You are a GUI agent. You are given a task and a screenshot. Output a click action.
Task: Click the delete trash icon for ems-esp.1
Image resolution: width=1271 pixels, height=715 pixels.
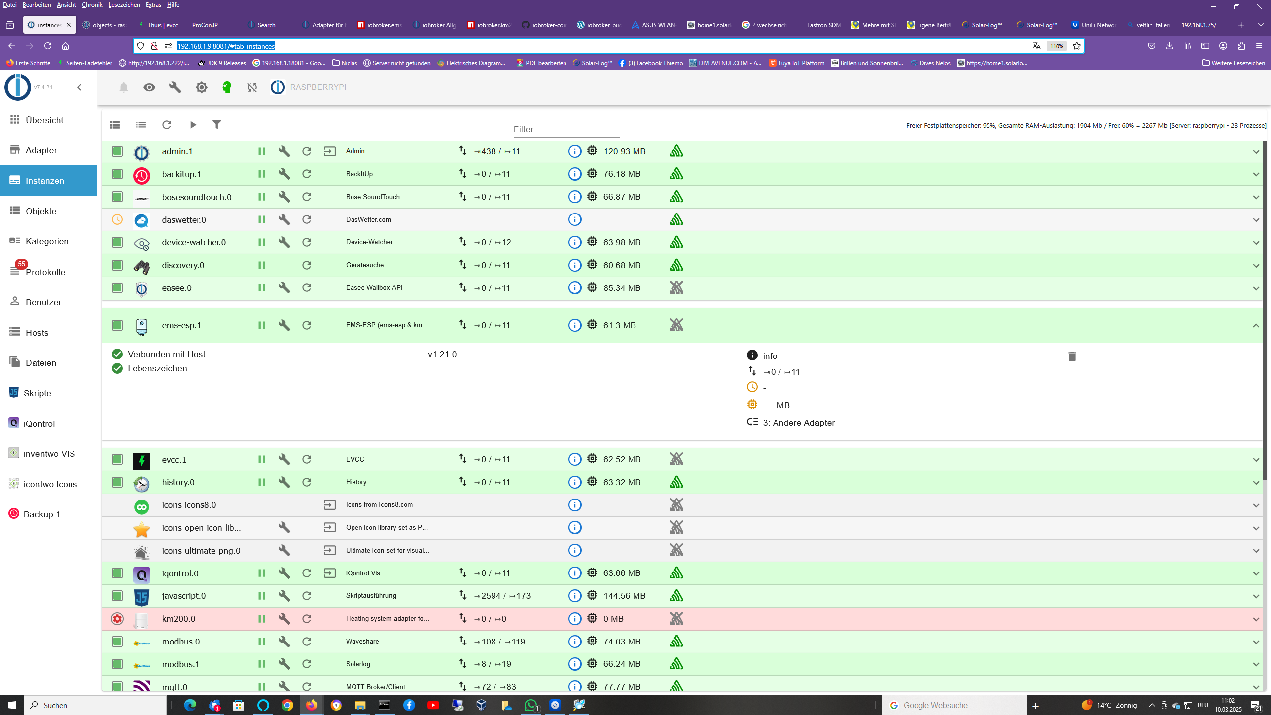(1072, 357)
